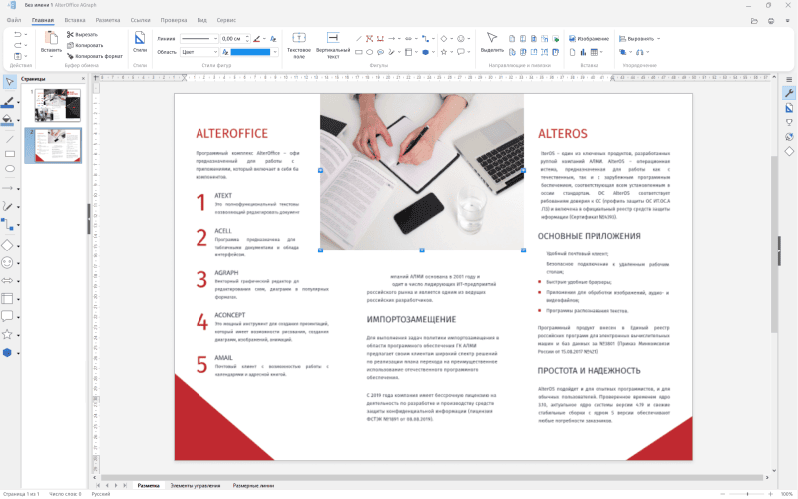Switch to Размерные линии layer tab
Viewport: 798px width, 499px height.
(x=253, y=486)
